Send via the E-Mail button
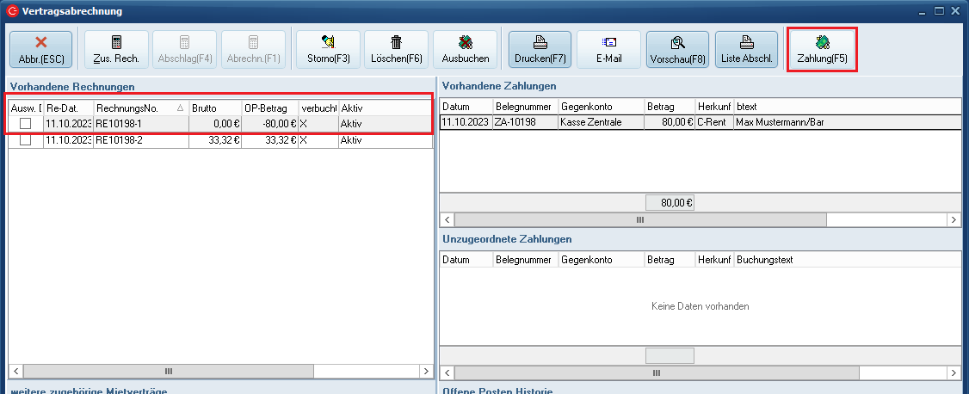 (x=608, y=49)
